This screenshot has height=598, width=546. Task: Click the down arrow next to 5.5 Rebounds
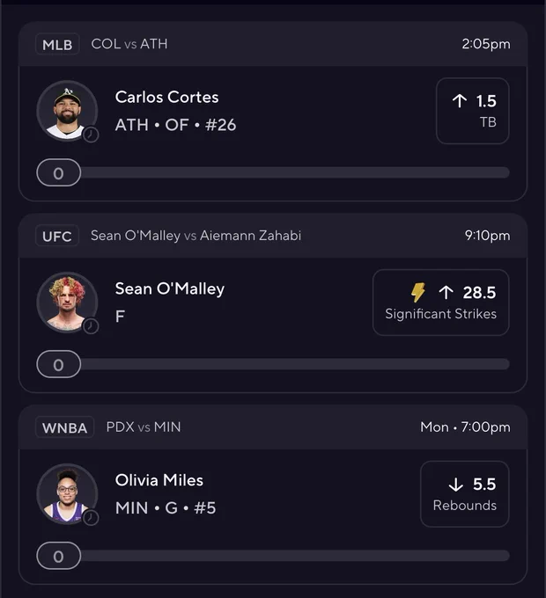tap(456, 485)
